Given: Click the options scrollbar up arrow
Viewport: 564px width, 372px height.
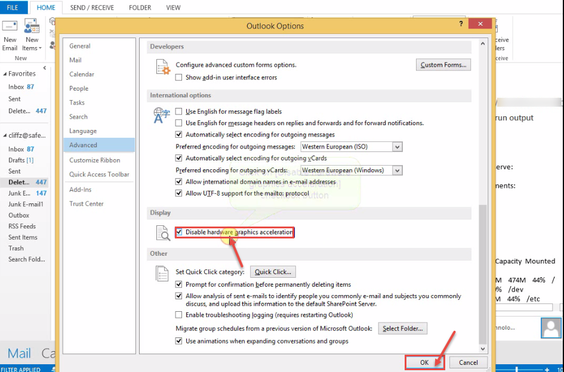Looking at the screenshot, I should (x=483, y=44).
